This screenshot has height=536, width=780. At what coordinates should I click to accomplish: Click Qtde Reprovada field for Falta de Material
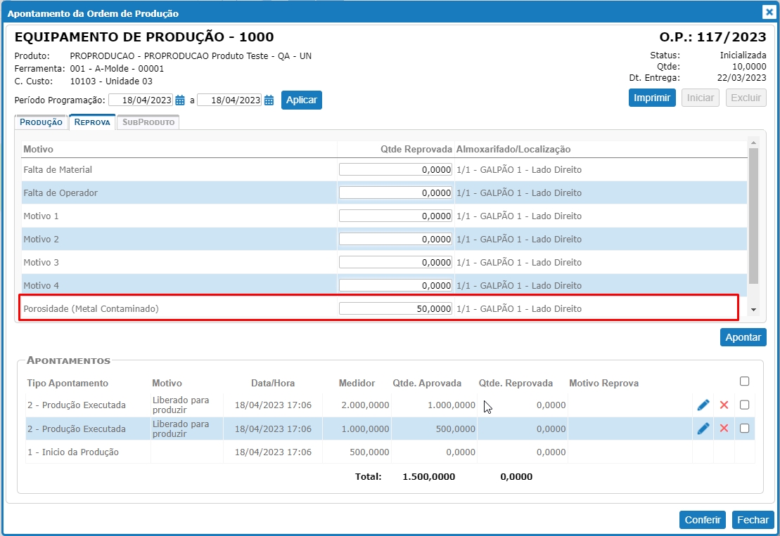pyautogui.click(x=395, y=170)
